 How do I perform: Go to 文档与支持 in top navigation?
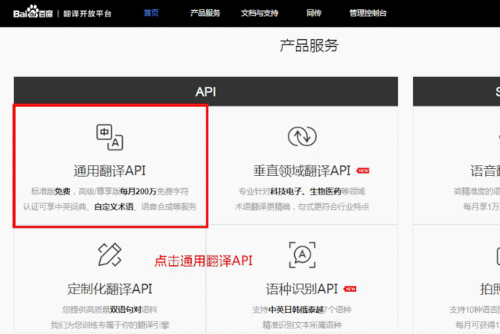[260, 13]
